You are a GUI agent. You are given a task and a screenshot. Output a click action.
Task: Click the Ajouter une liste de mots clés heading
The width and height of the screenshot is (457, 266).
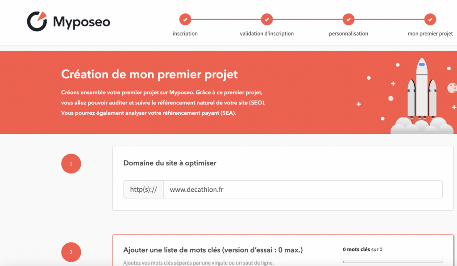[x=213, y=250]
